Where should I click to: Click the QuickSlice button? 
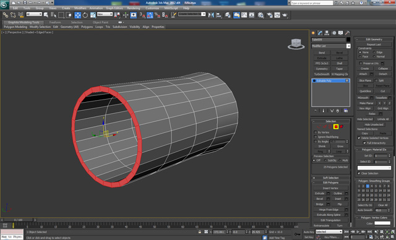pos(365,91)
